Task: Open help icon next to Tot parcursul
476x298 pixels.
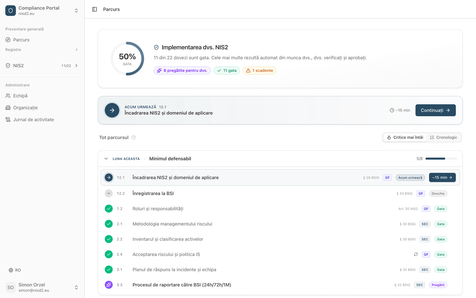Action: (134, 137)
